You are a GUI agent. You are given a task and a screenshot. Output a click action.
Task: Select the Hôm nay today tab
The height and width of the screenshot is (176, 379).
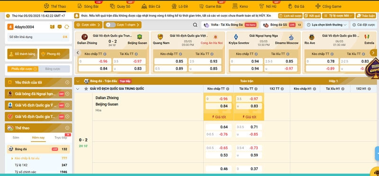[38, 138]
